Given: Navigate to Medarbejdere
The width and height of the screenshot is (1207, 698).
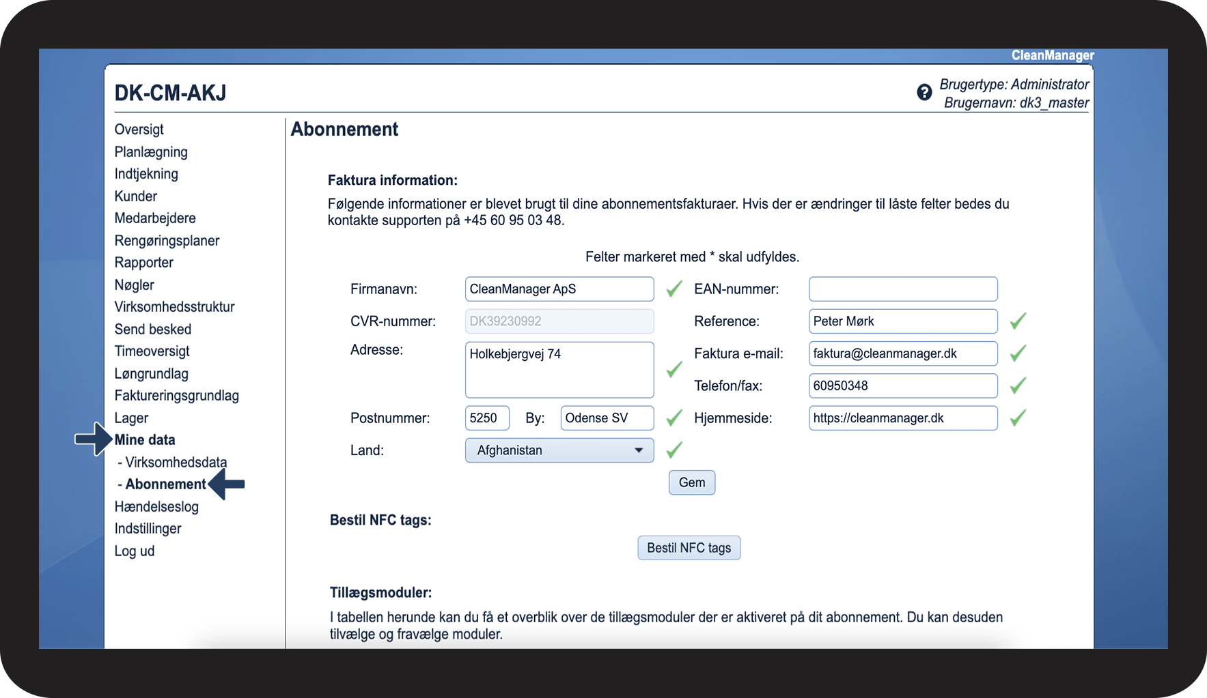Looking at the screenshot, I should tap(155, 218).
